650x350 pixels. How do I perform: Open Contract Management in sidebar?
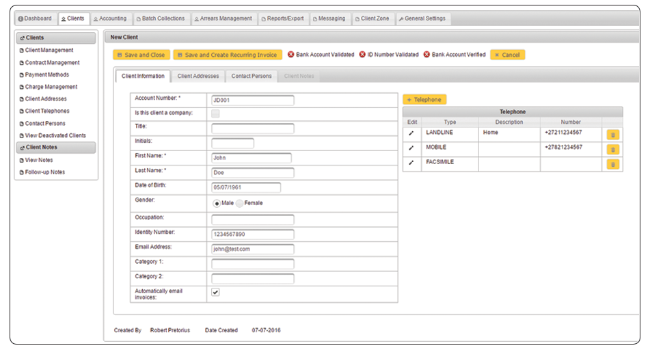tap(52, 63)
